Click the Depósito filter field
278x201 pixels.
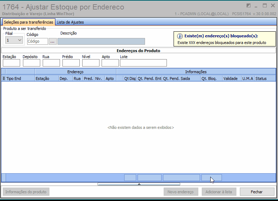point(31,63)
